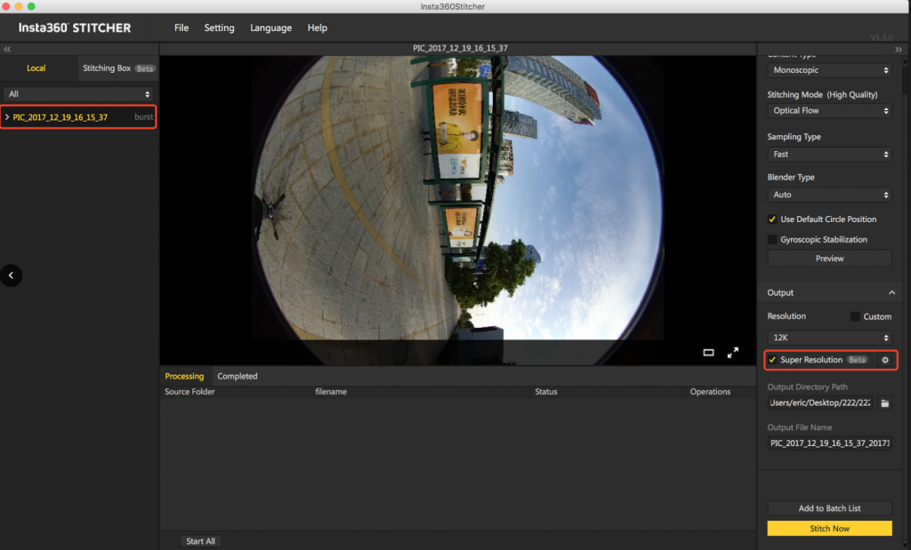911x550 pixels.
Task: Open the Setting menu
Action: [x=219, y=28]
